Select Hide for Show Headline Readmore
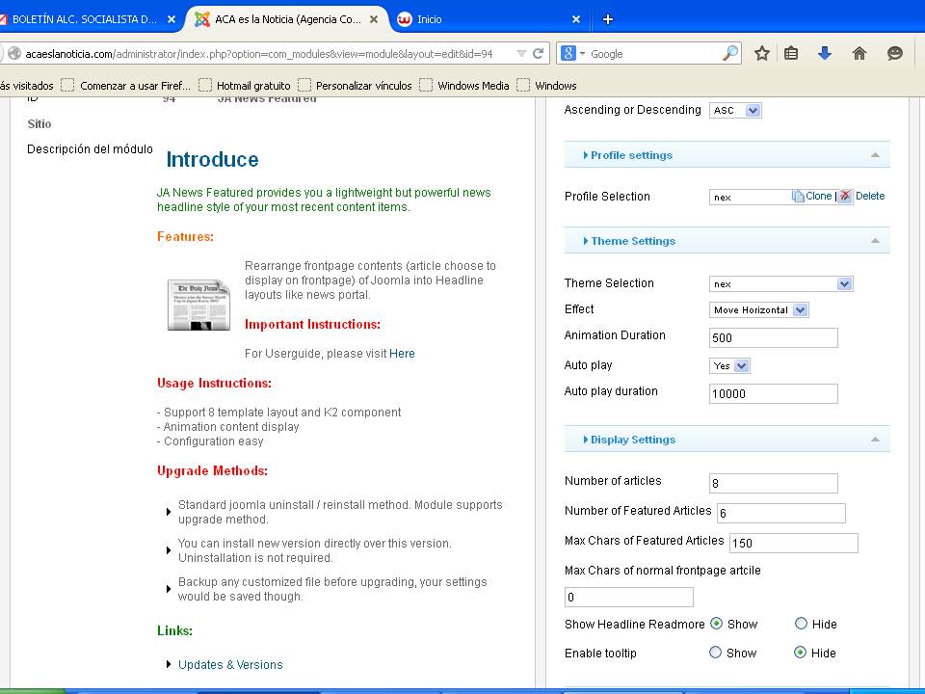 (x=801, y=624)
